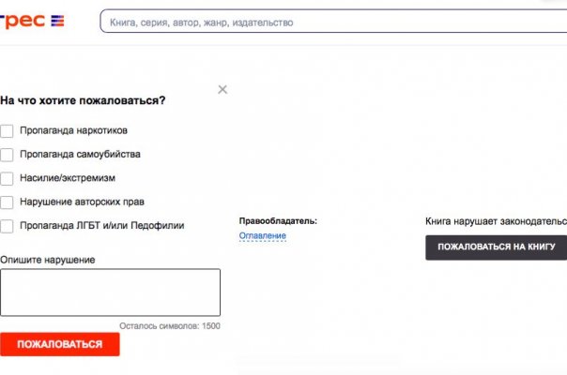Click the Насилие/экстремизм label text
This screenshot has height=375, width=567.
click(68, 178)
